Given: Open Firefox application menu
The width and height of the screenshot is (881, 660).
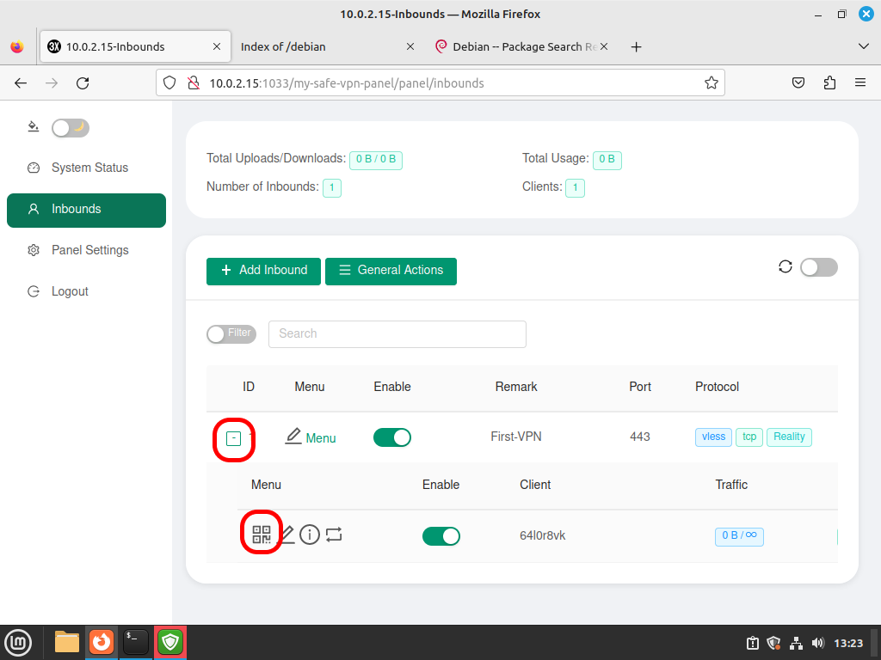Looking at the screenshot, I should coord(860,83).
